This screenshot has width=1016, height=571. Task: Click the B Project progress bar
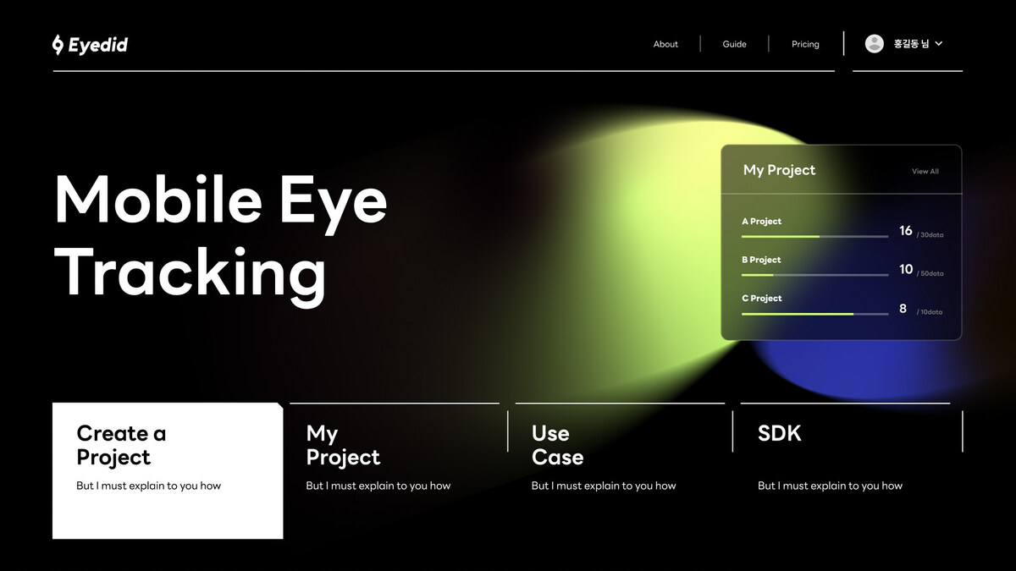point(814,275)
